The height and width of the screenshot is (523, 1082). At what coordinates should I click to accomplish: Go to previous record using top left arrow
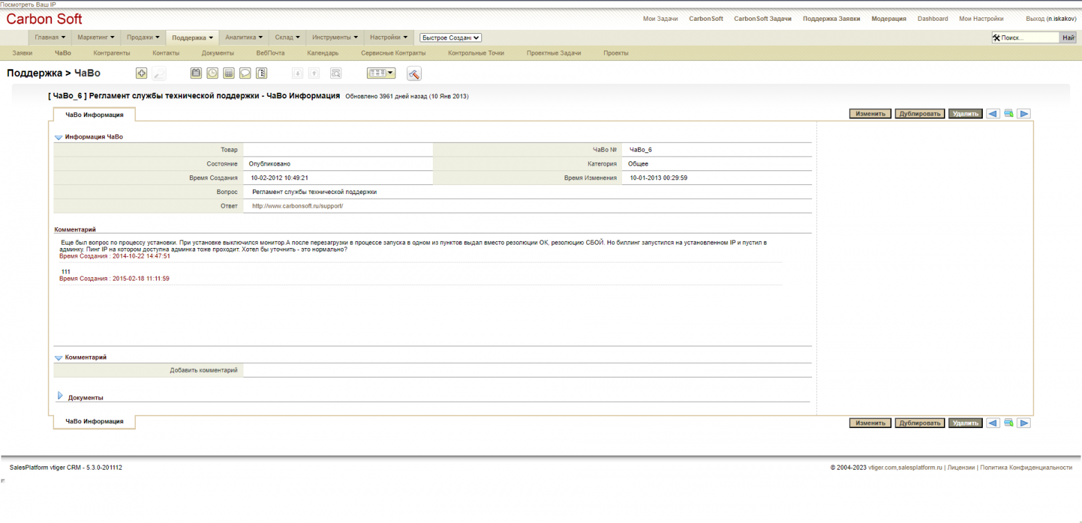993,114
